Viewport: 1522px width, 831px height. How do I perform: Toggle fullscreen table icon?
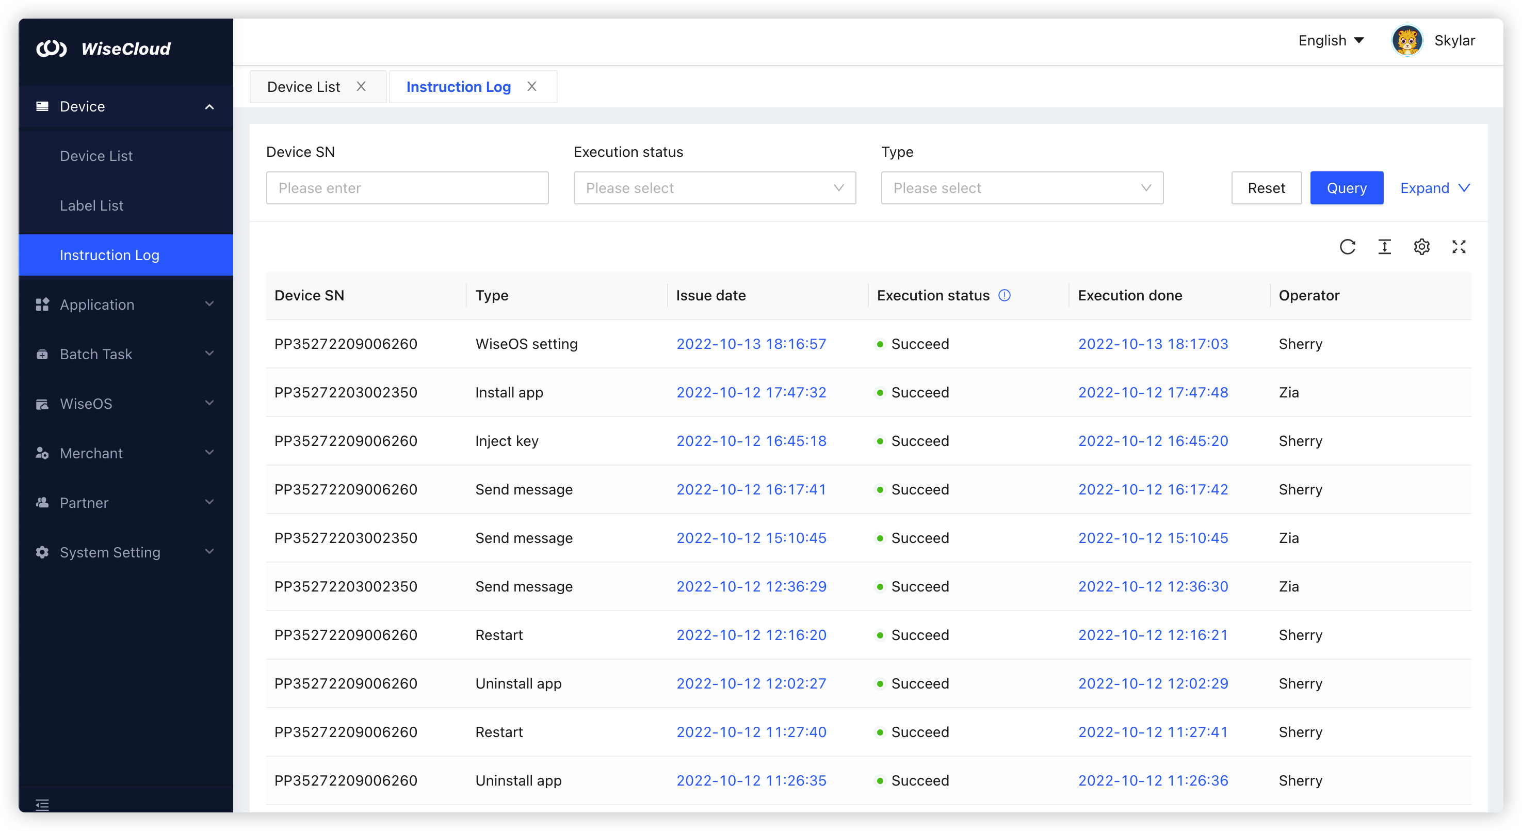[x=1459, y=247]
